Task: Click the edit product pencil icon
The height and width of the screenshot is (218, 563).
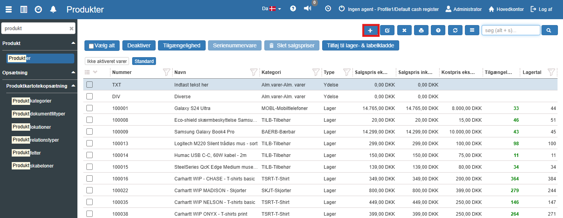Action: [x=387, y=30]
